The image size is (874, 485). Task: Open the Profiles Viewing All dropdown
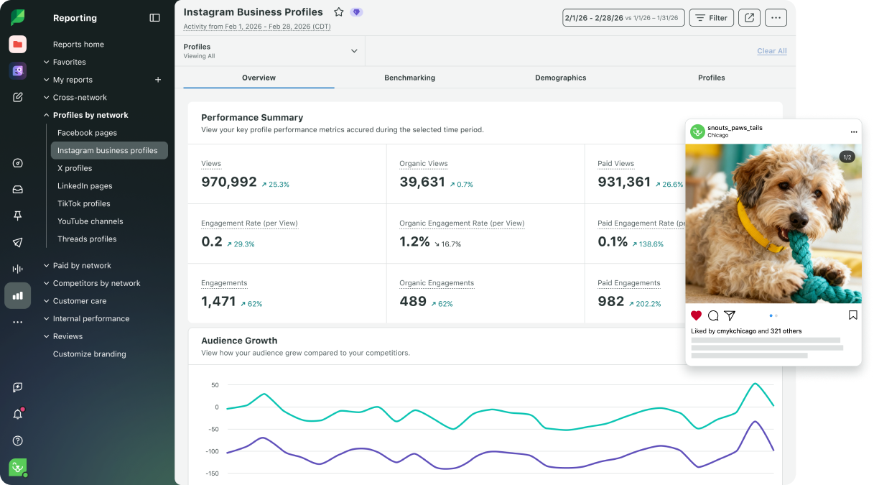click(270, 51)
